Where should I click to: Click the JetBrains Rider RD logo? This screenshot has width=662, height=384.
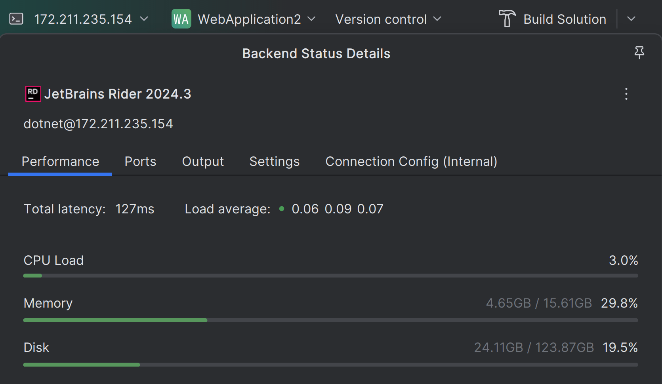click(33, 94)
